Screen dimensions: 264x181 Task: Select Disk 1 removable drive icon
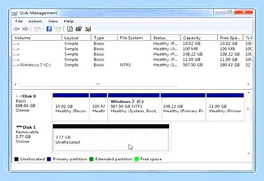19,127
